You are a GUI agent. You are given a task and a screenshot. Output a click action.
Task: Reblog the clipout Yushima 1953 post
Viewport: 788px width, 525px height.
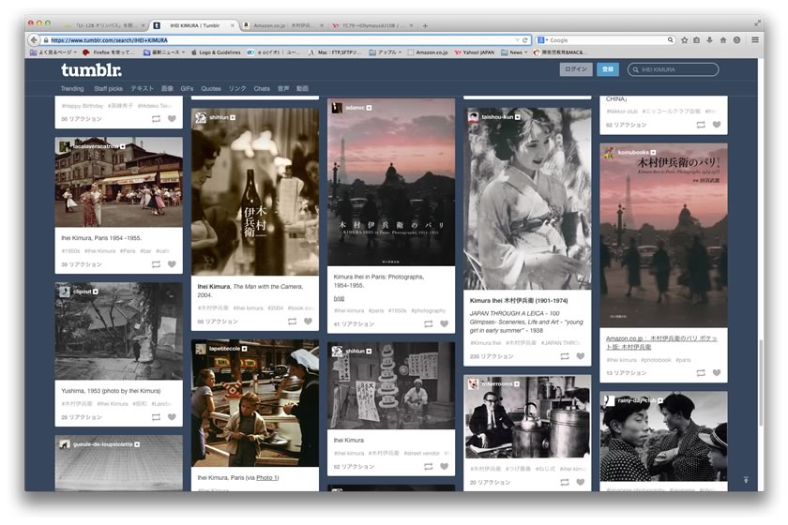pyautogui.click(x=157, y=417)
